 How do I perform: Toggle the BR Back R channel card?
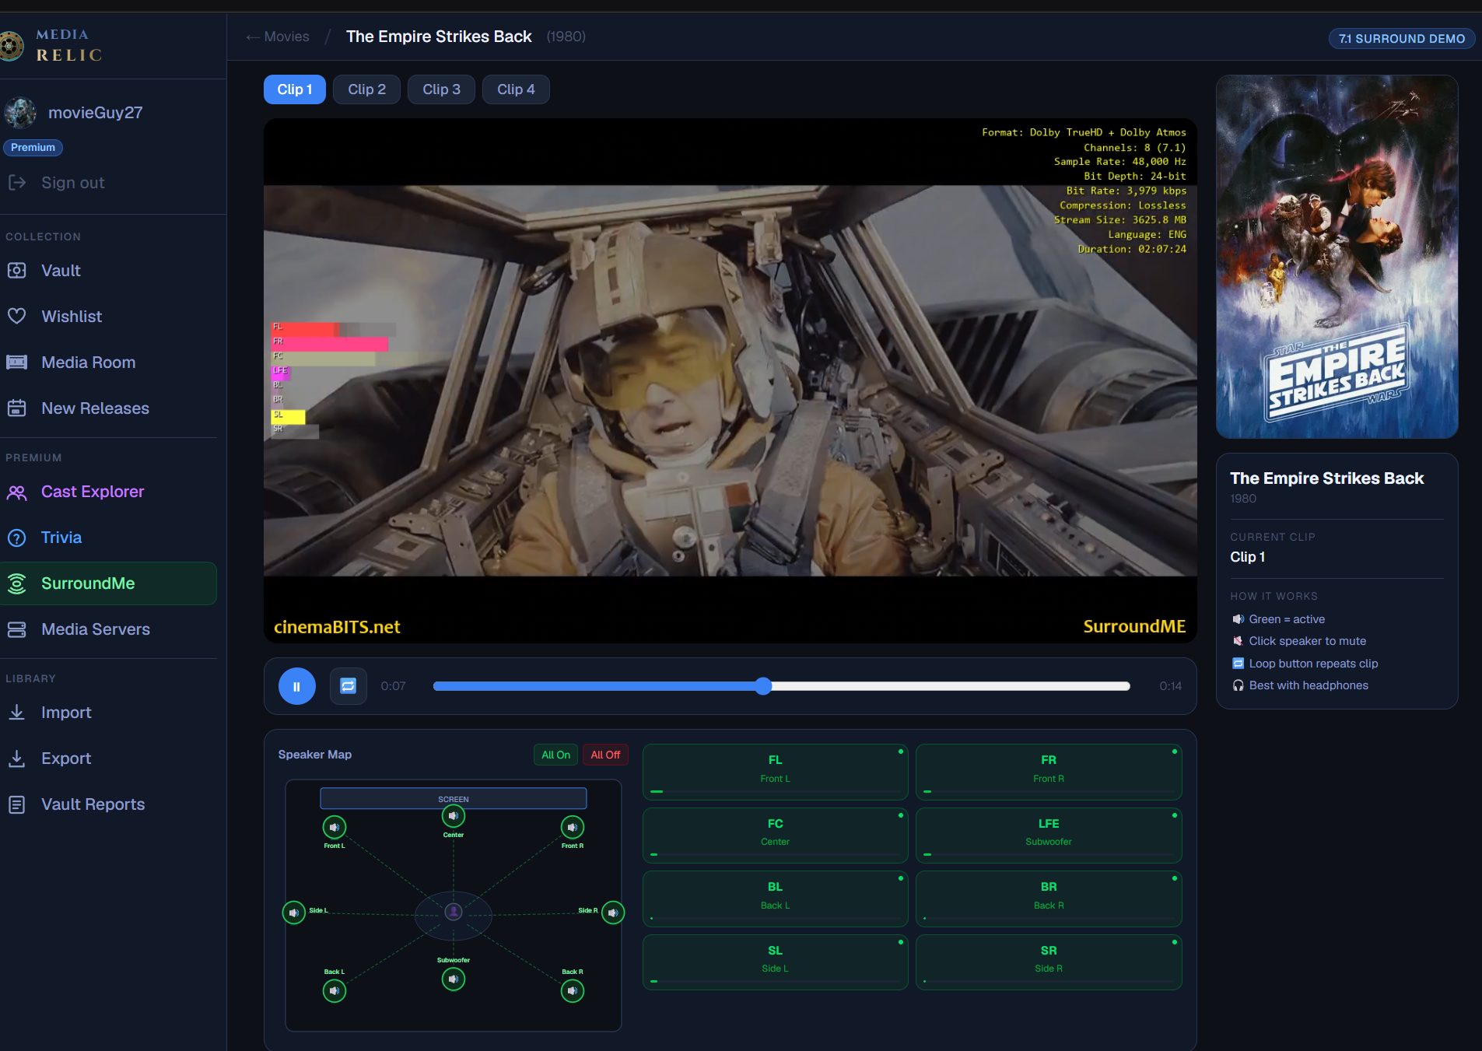click(1049, 899)
